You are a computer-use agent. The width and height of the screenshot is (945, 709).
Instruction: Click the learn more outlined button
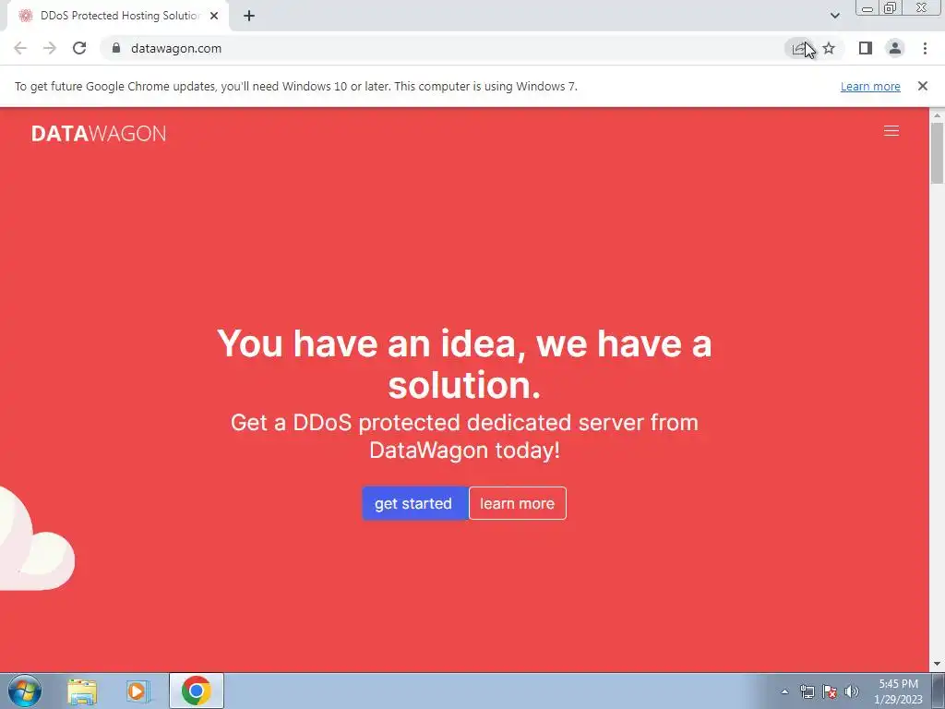[x=517, y=503]
